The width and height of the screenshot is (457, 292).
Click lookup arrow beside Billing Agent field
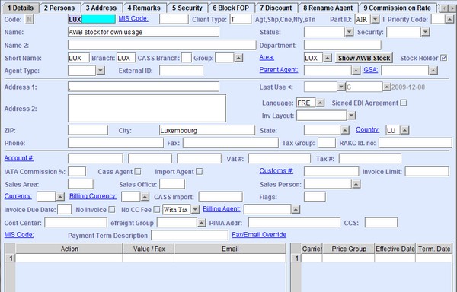(x=296, y=209)
